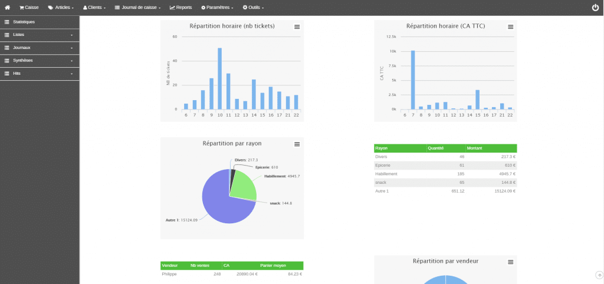Viewport: 604px width, 284px height.
Task: Expand the Synthèses sidebar section
Action: point(40,61)
